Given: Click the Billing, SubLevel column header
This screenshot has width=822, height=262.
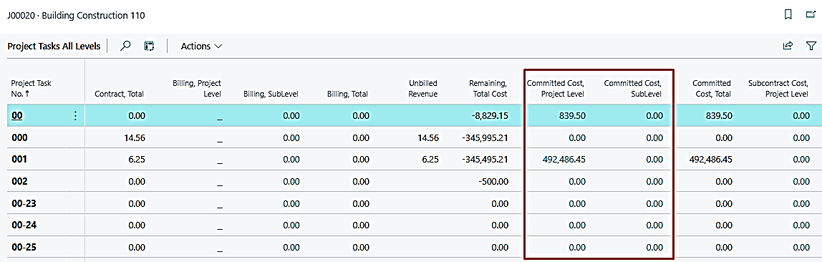Looking at the screenshot, I should [271, 94].
